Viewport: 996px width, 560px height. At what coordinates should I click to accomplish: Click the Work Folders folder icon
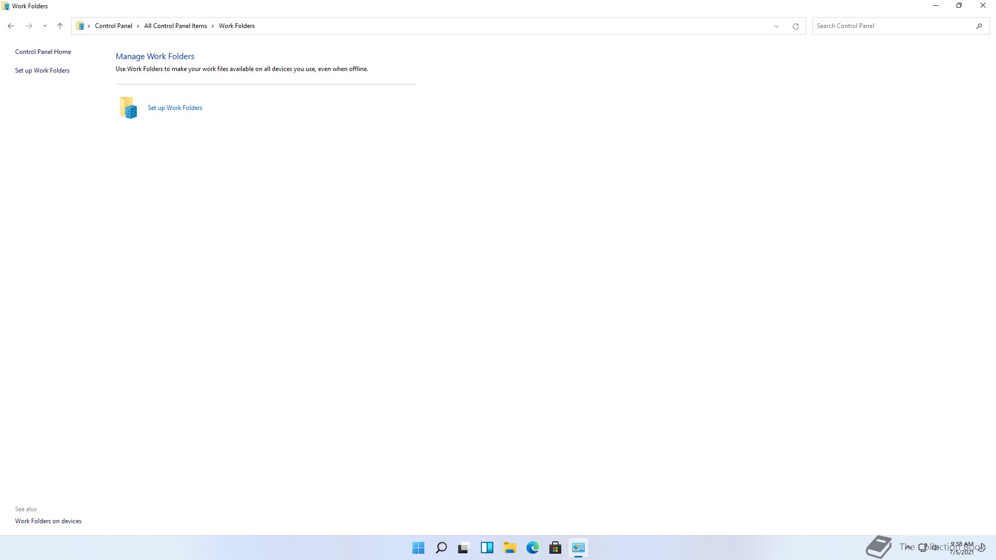128,108
